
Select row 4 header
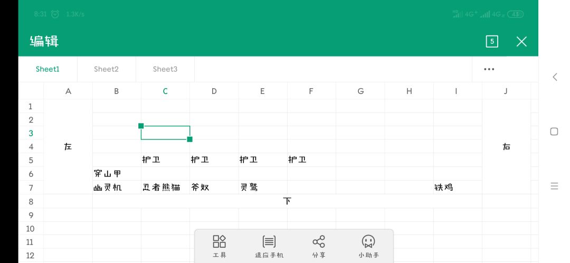(x=31, y=147)
